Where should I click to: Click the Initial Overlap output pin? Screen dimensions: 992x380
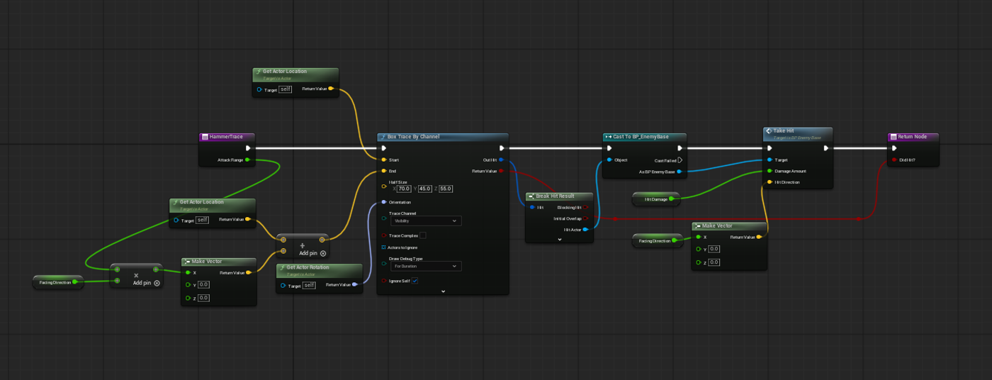[585, 218]
